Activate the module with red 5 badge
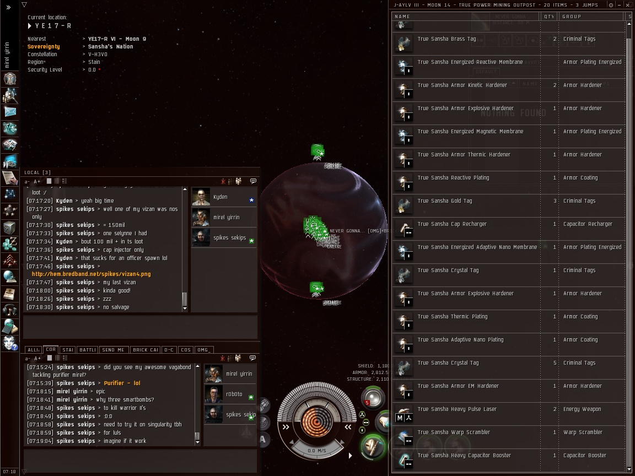 pos(373,397)
